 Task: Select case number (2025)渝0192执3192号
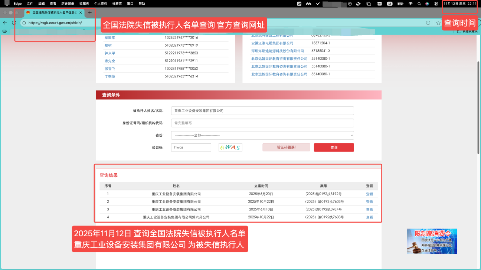pos(324,194)
